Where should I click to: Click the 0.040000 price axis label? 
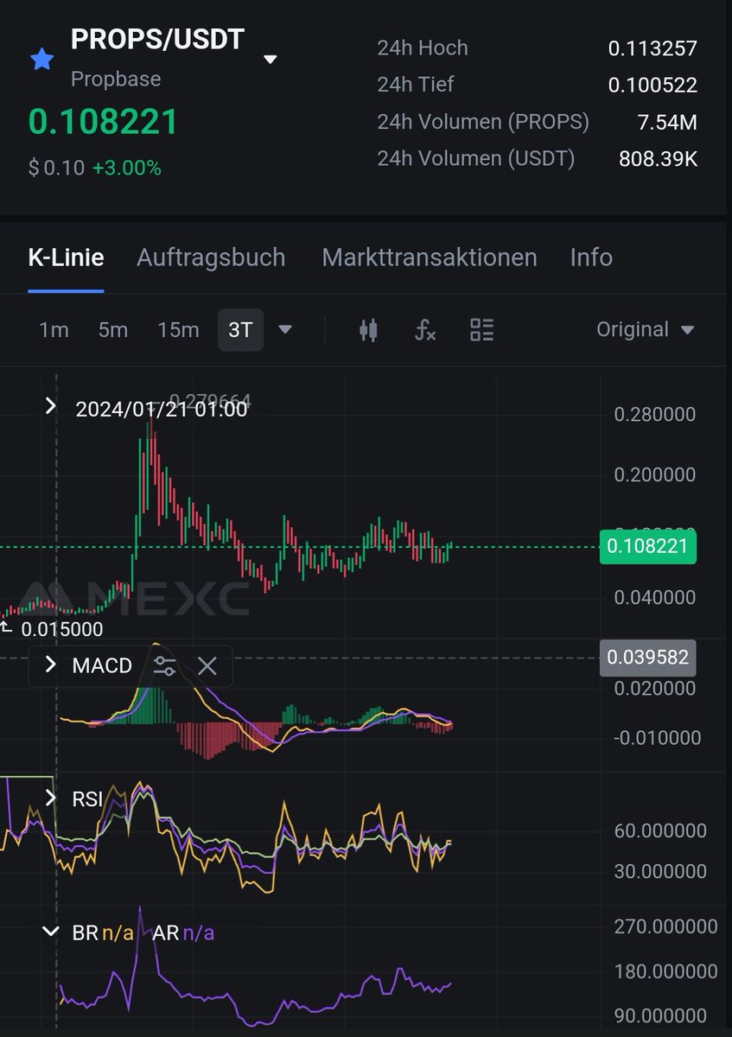(x=654, y=597)
